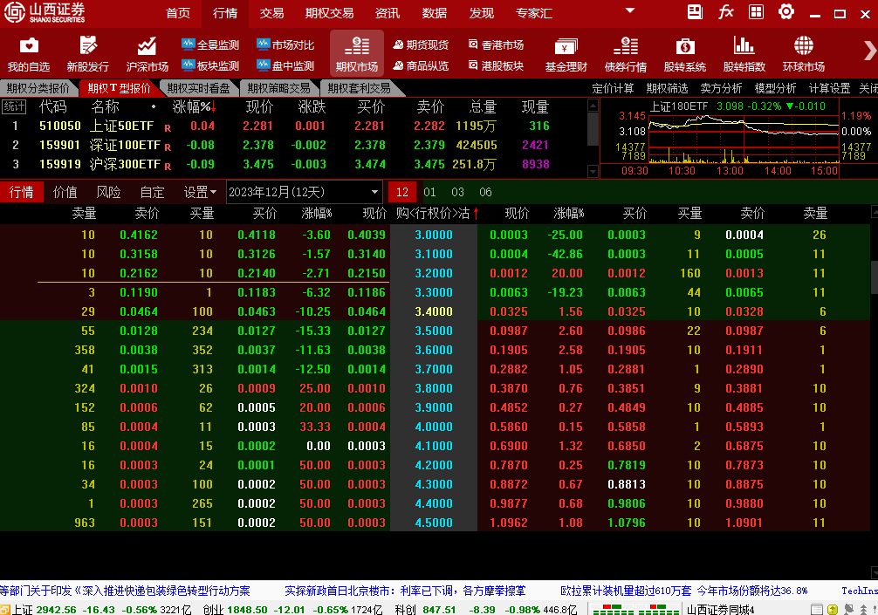Select the 价值 view tab
Image resolution: width=878 pixels, height=615 pixels.
65,193
